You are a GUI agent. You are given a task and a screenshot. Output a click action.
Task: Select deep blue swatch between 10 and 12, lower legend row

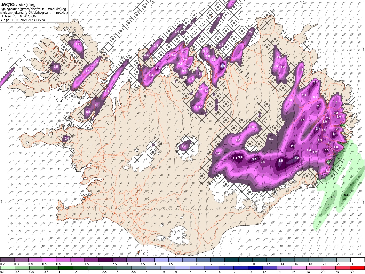256,268
